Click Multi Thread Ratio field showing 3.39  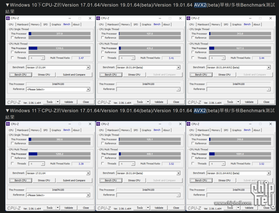(81, 164)
